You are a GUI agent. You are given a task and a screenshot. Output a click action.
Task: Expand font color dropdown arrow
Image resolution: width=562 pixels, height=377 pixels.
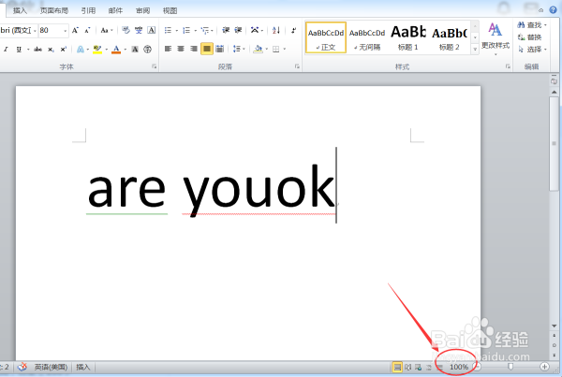[126, 50]
